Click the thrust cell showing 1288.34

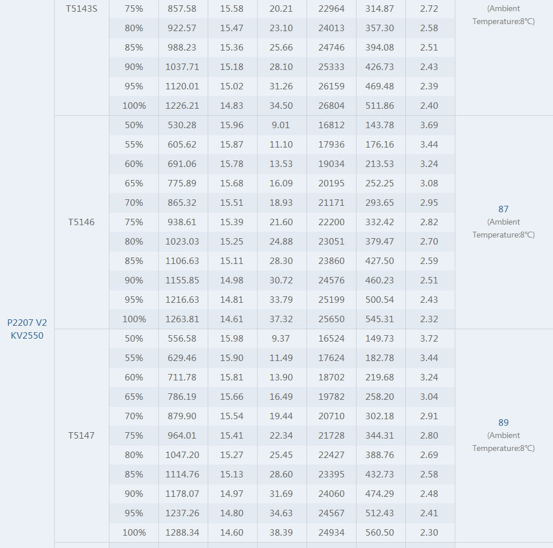coord(182,533)
